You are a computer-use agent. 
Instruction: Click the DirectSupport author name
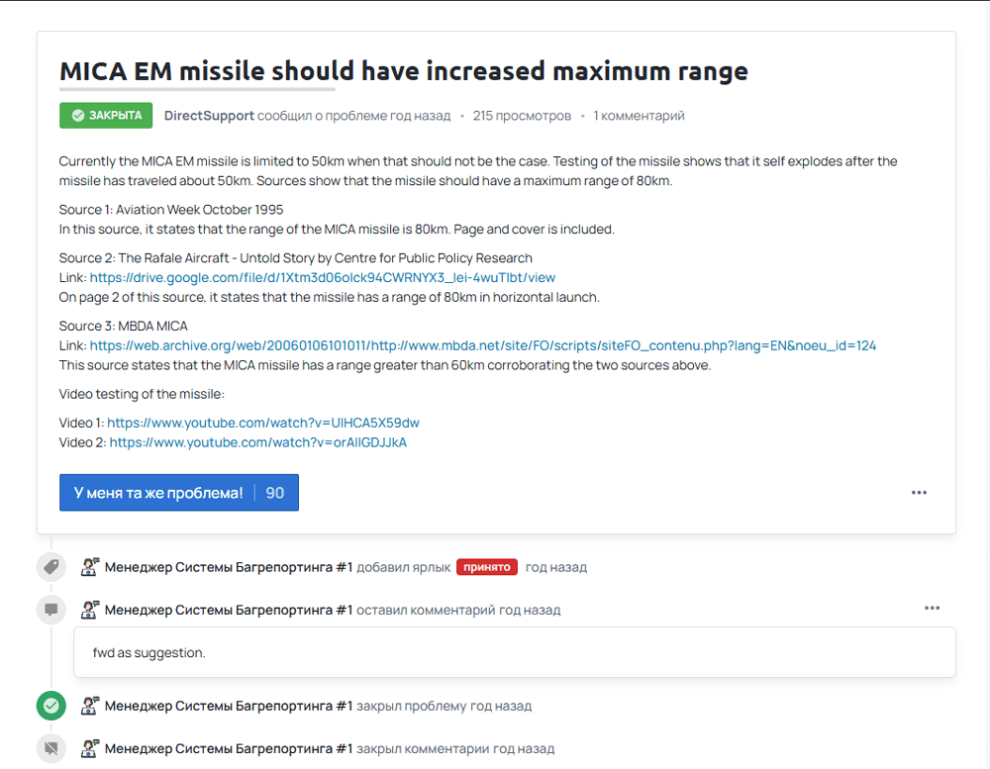pos(209,116)
